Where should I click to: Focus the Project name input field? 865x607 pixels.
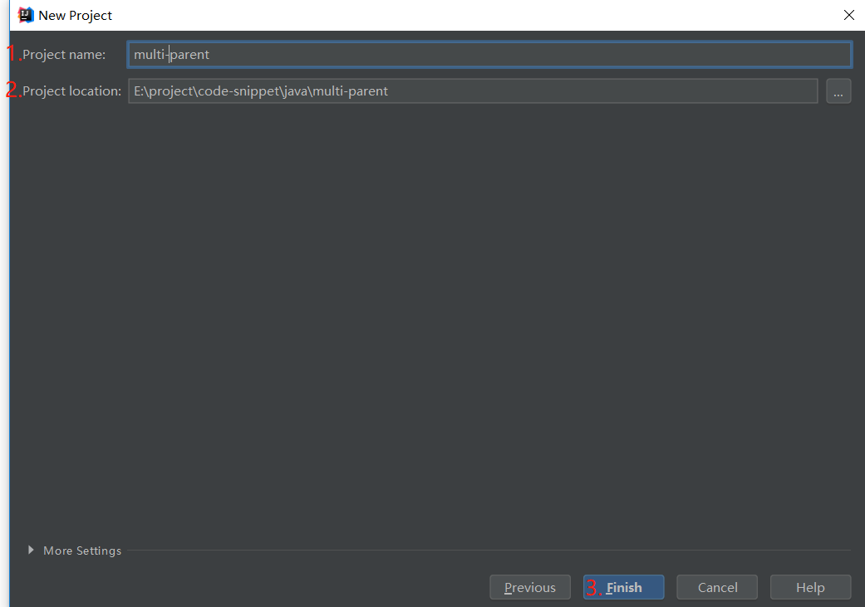tap(489, 55)
